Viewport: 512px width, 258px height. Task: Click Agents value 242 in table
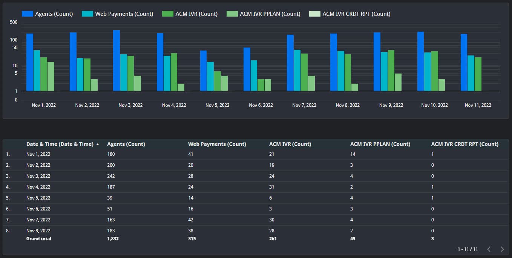tap(111, 176)
